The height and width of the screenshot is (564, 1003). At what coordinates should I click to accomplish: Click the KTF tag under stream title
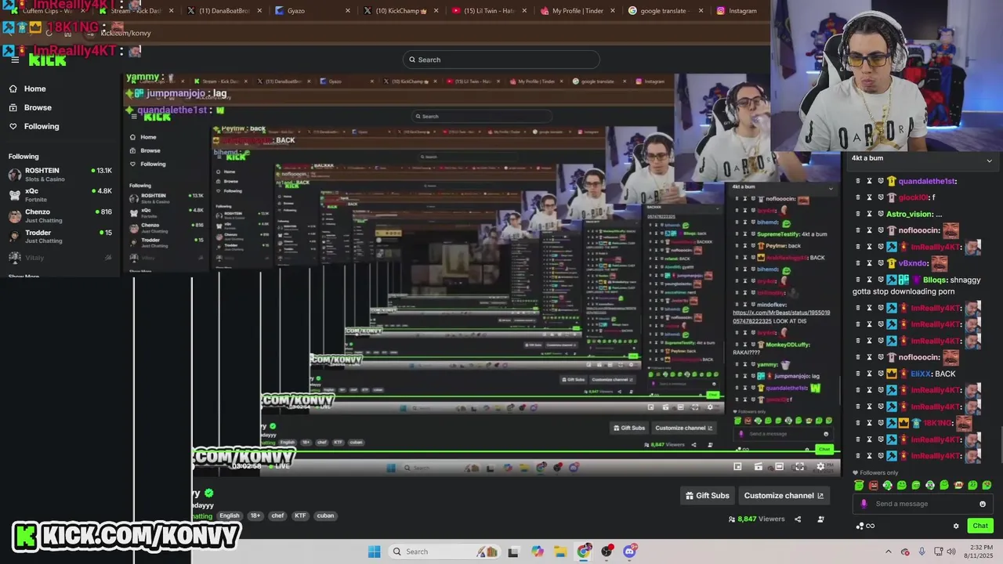pyautogui.click(x=300, y=515)
